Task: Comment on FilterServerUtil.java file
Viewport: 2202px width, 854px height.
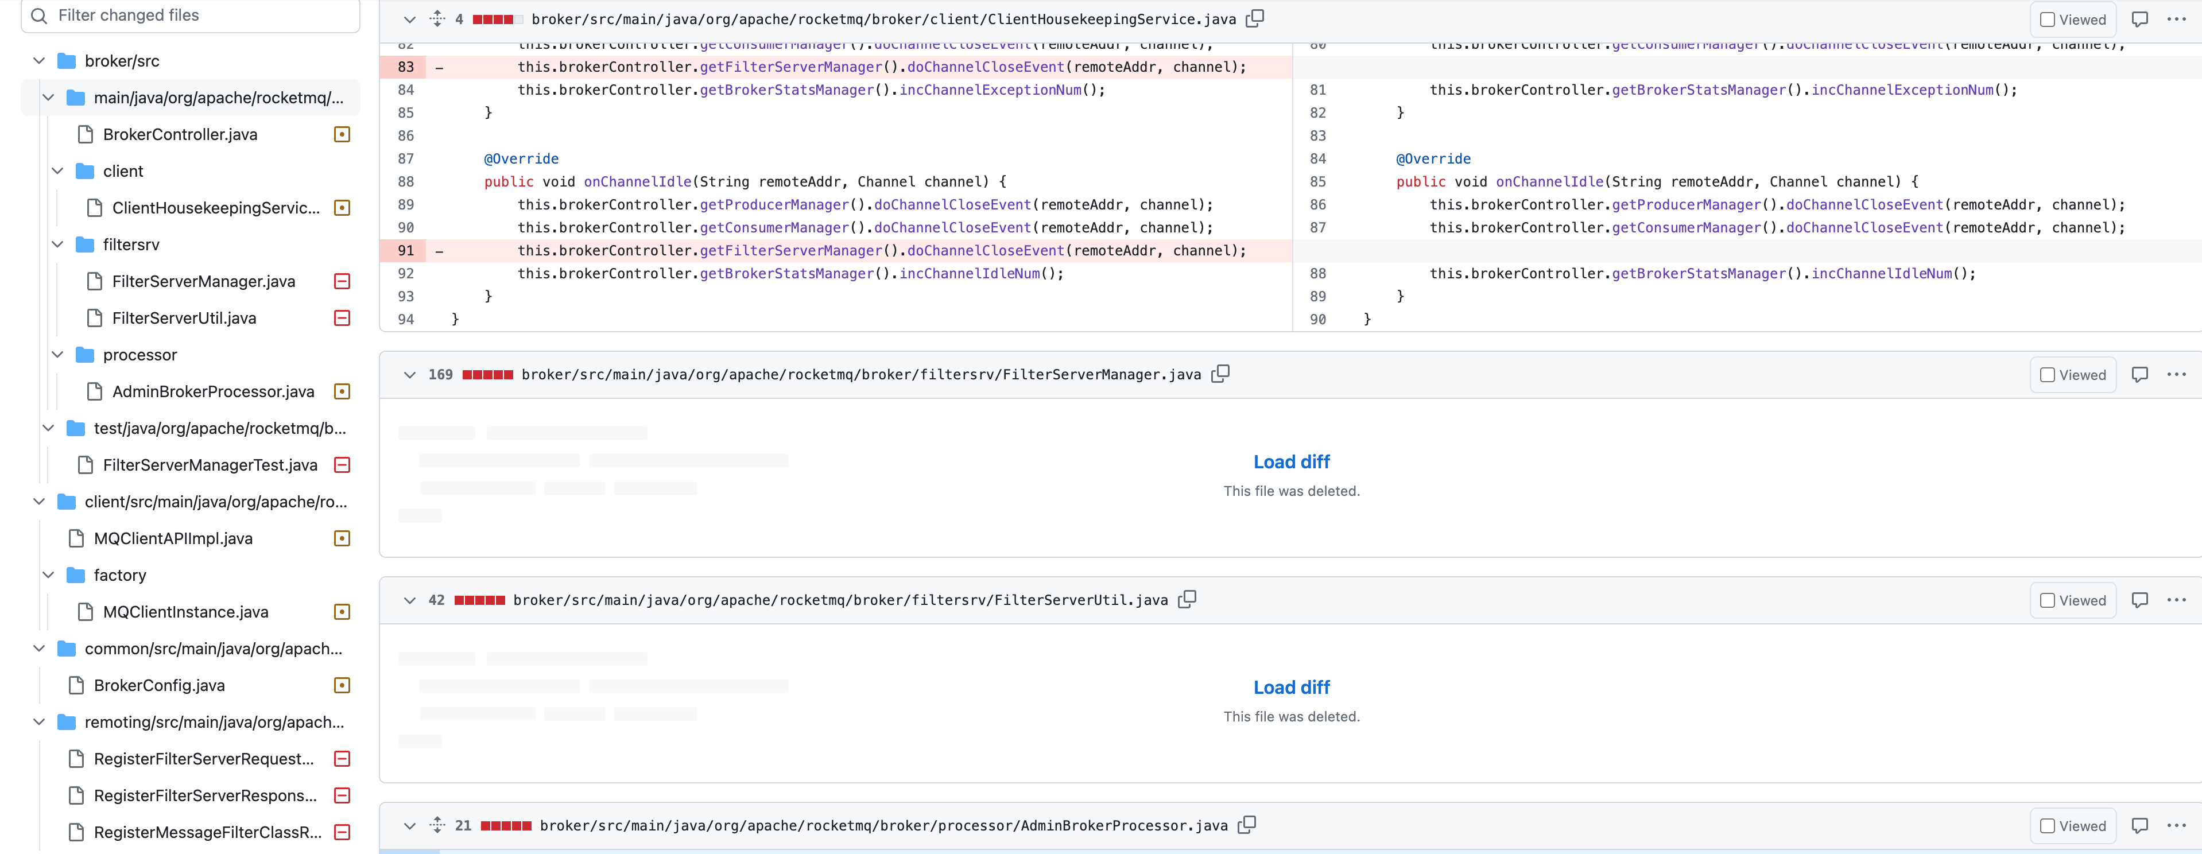Action: 2139,600
